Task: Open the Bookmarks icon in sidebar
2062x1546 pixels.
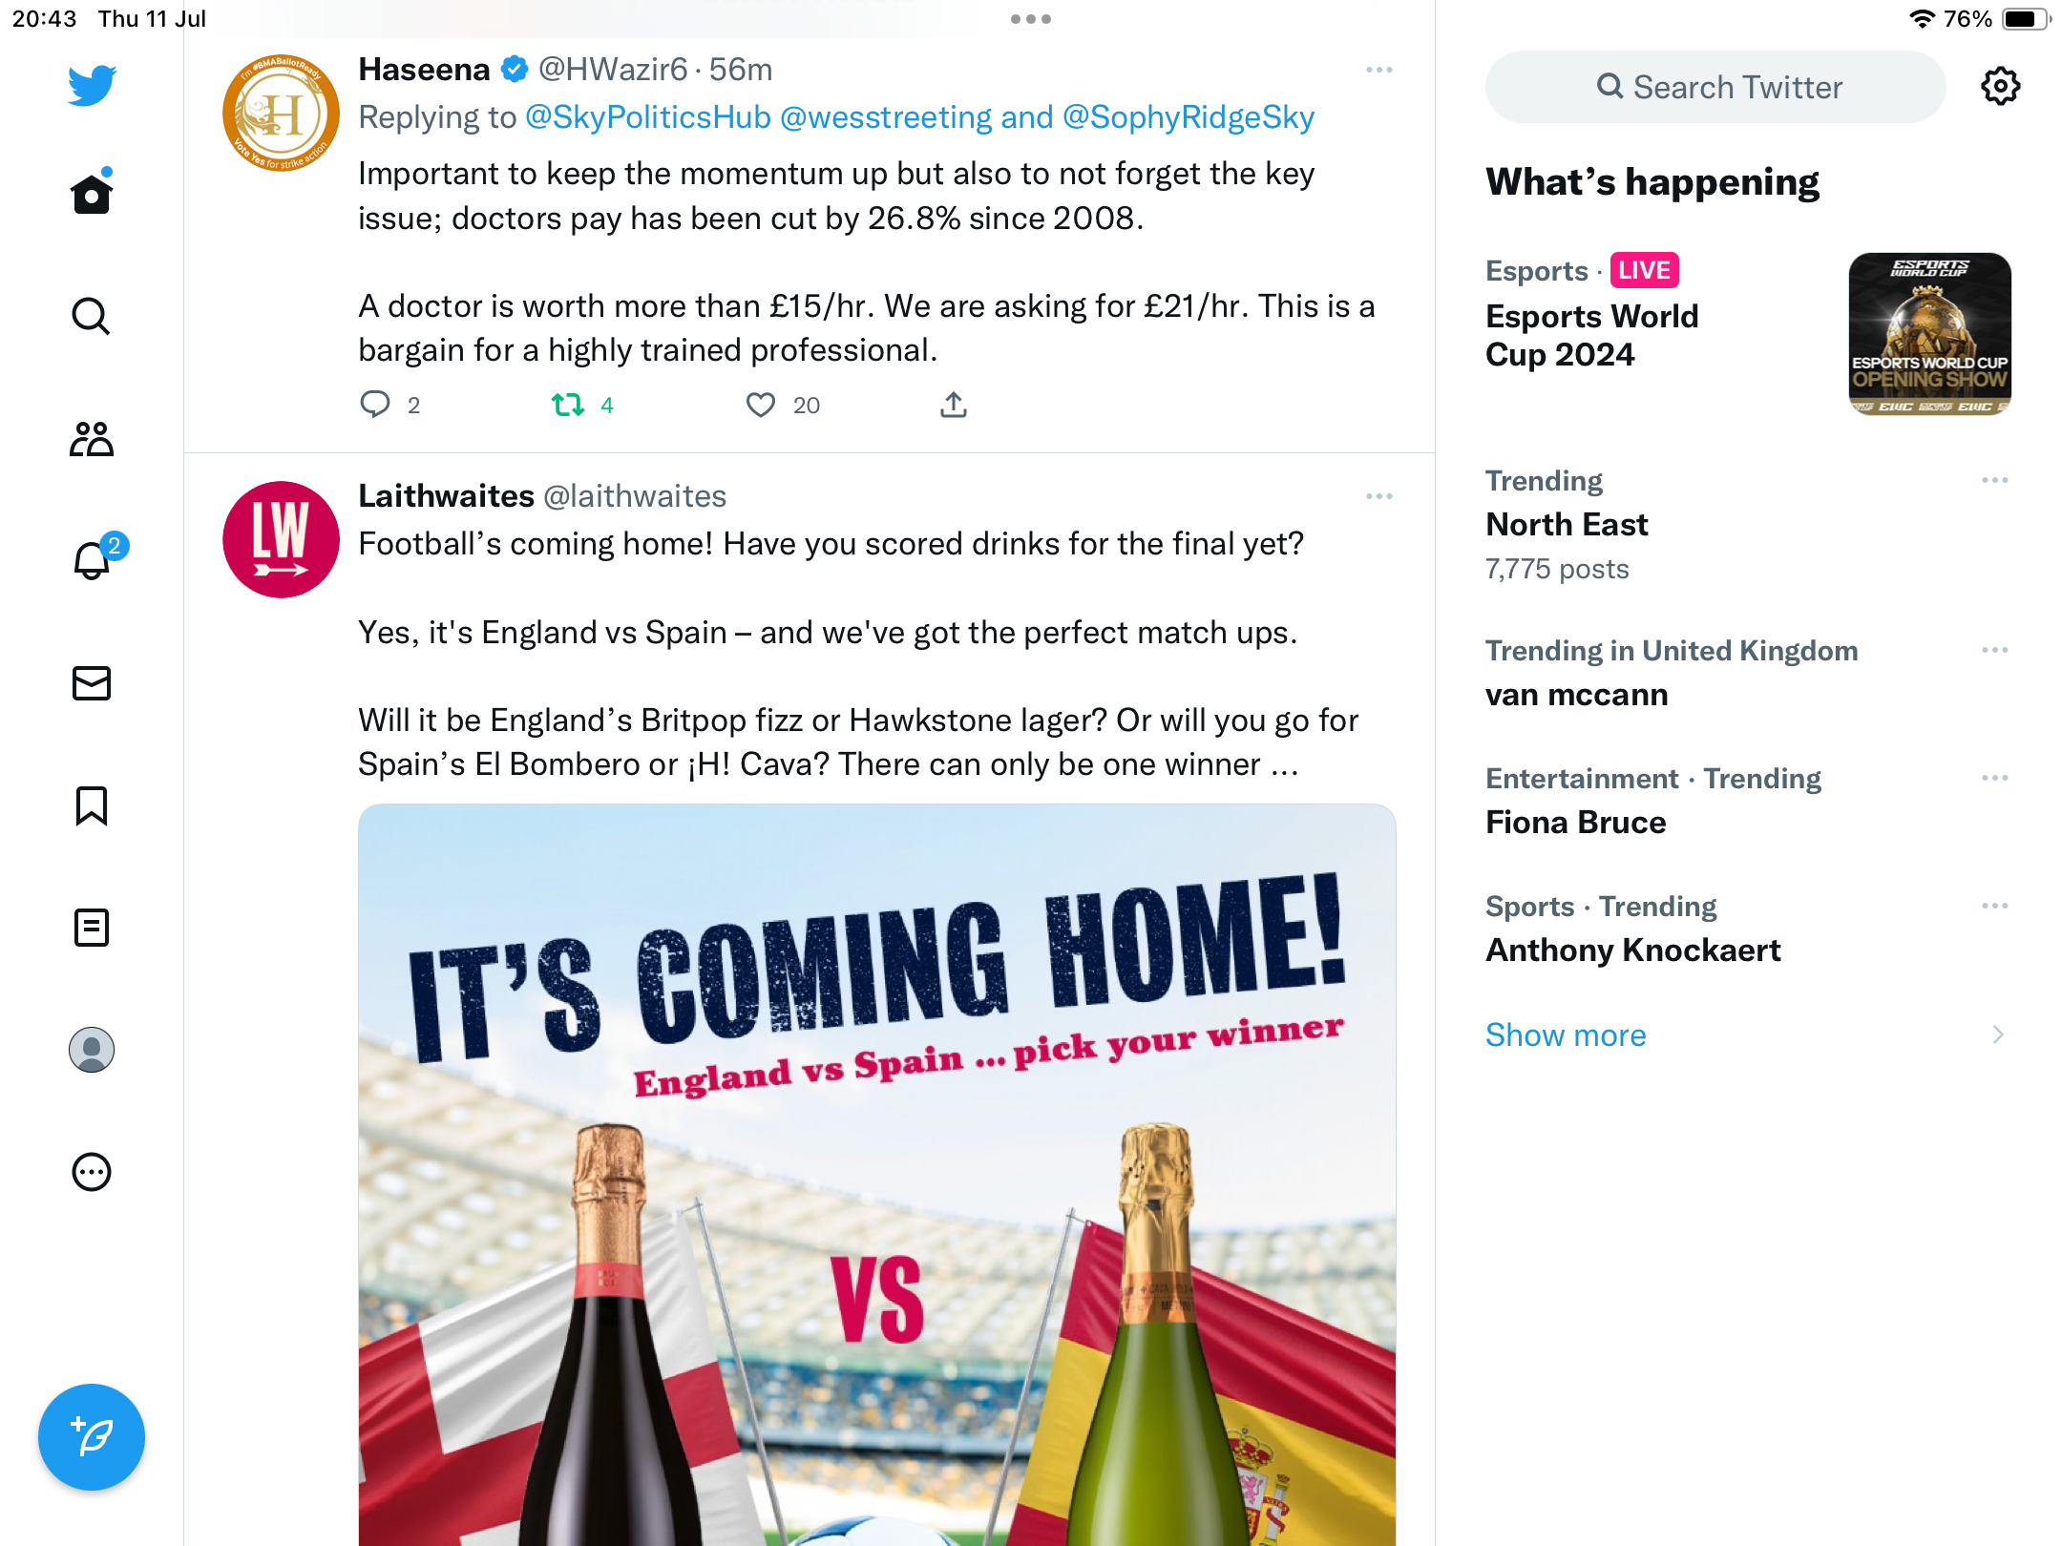Action: coord(92,805)
